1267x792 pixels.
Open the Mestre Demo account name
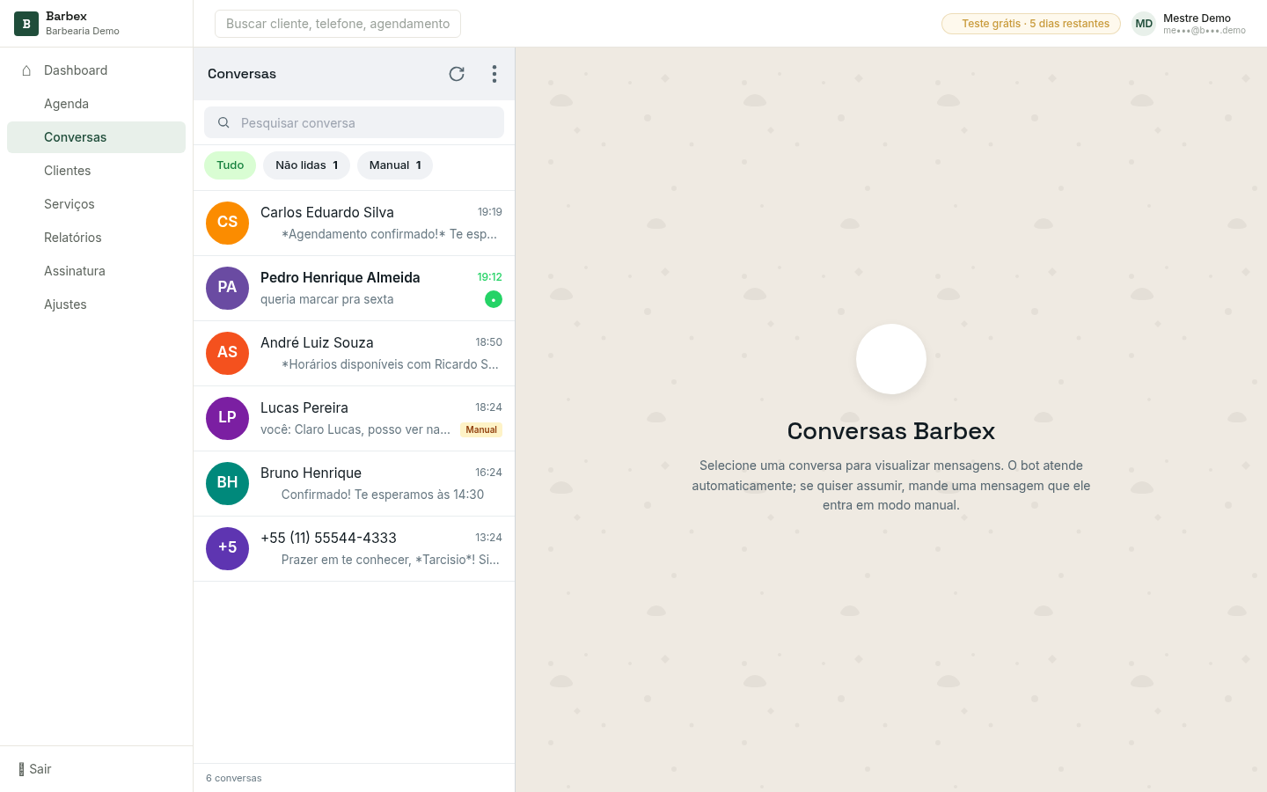pyautogui.click(x=1197, y=18)
